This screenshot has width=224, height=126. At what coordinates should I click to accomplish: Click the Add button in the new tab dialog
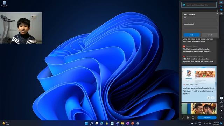(x=191, y=35)
